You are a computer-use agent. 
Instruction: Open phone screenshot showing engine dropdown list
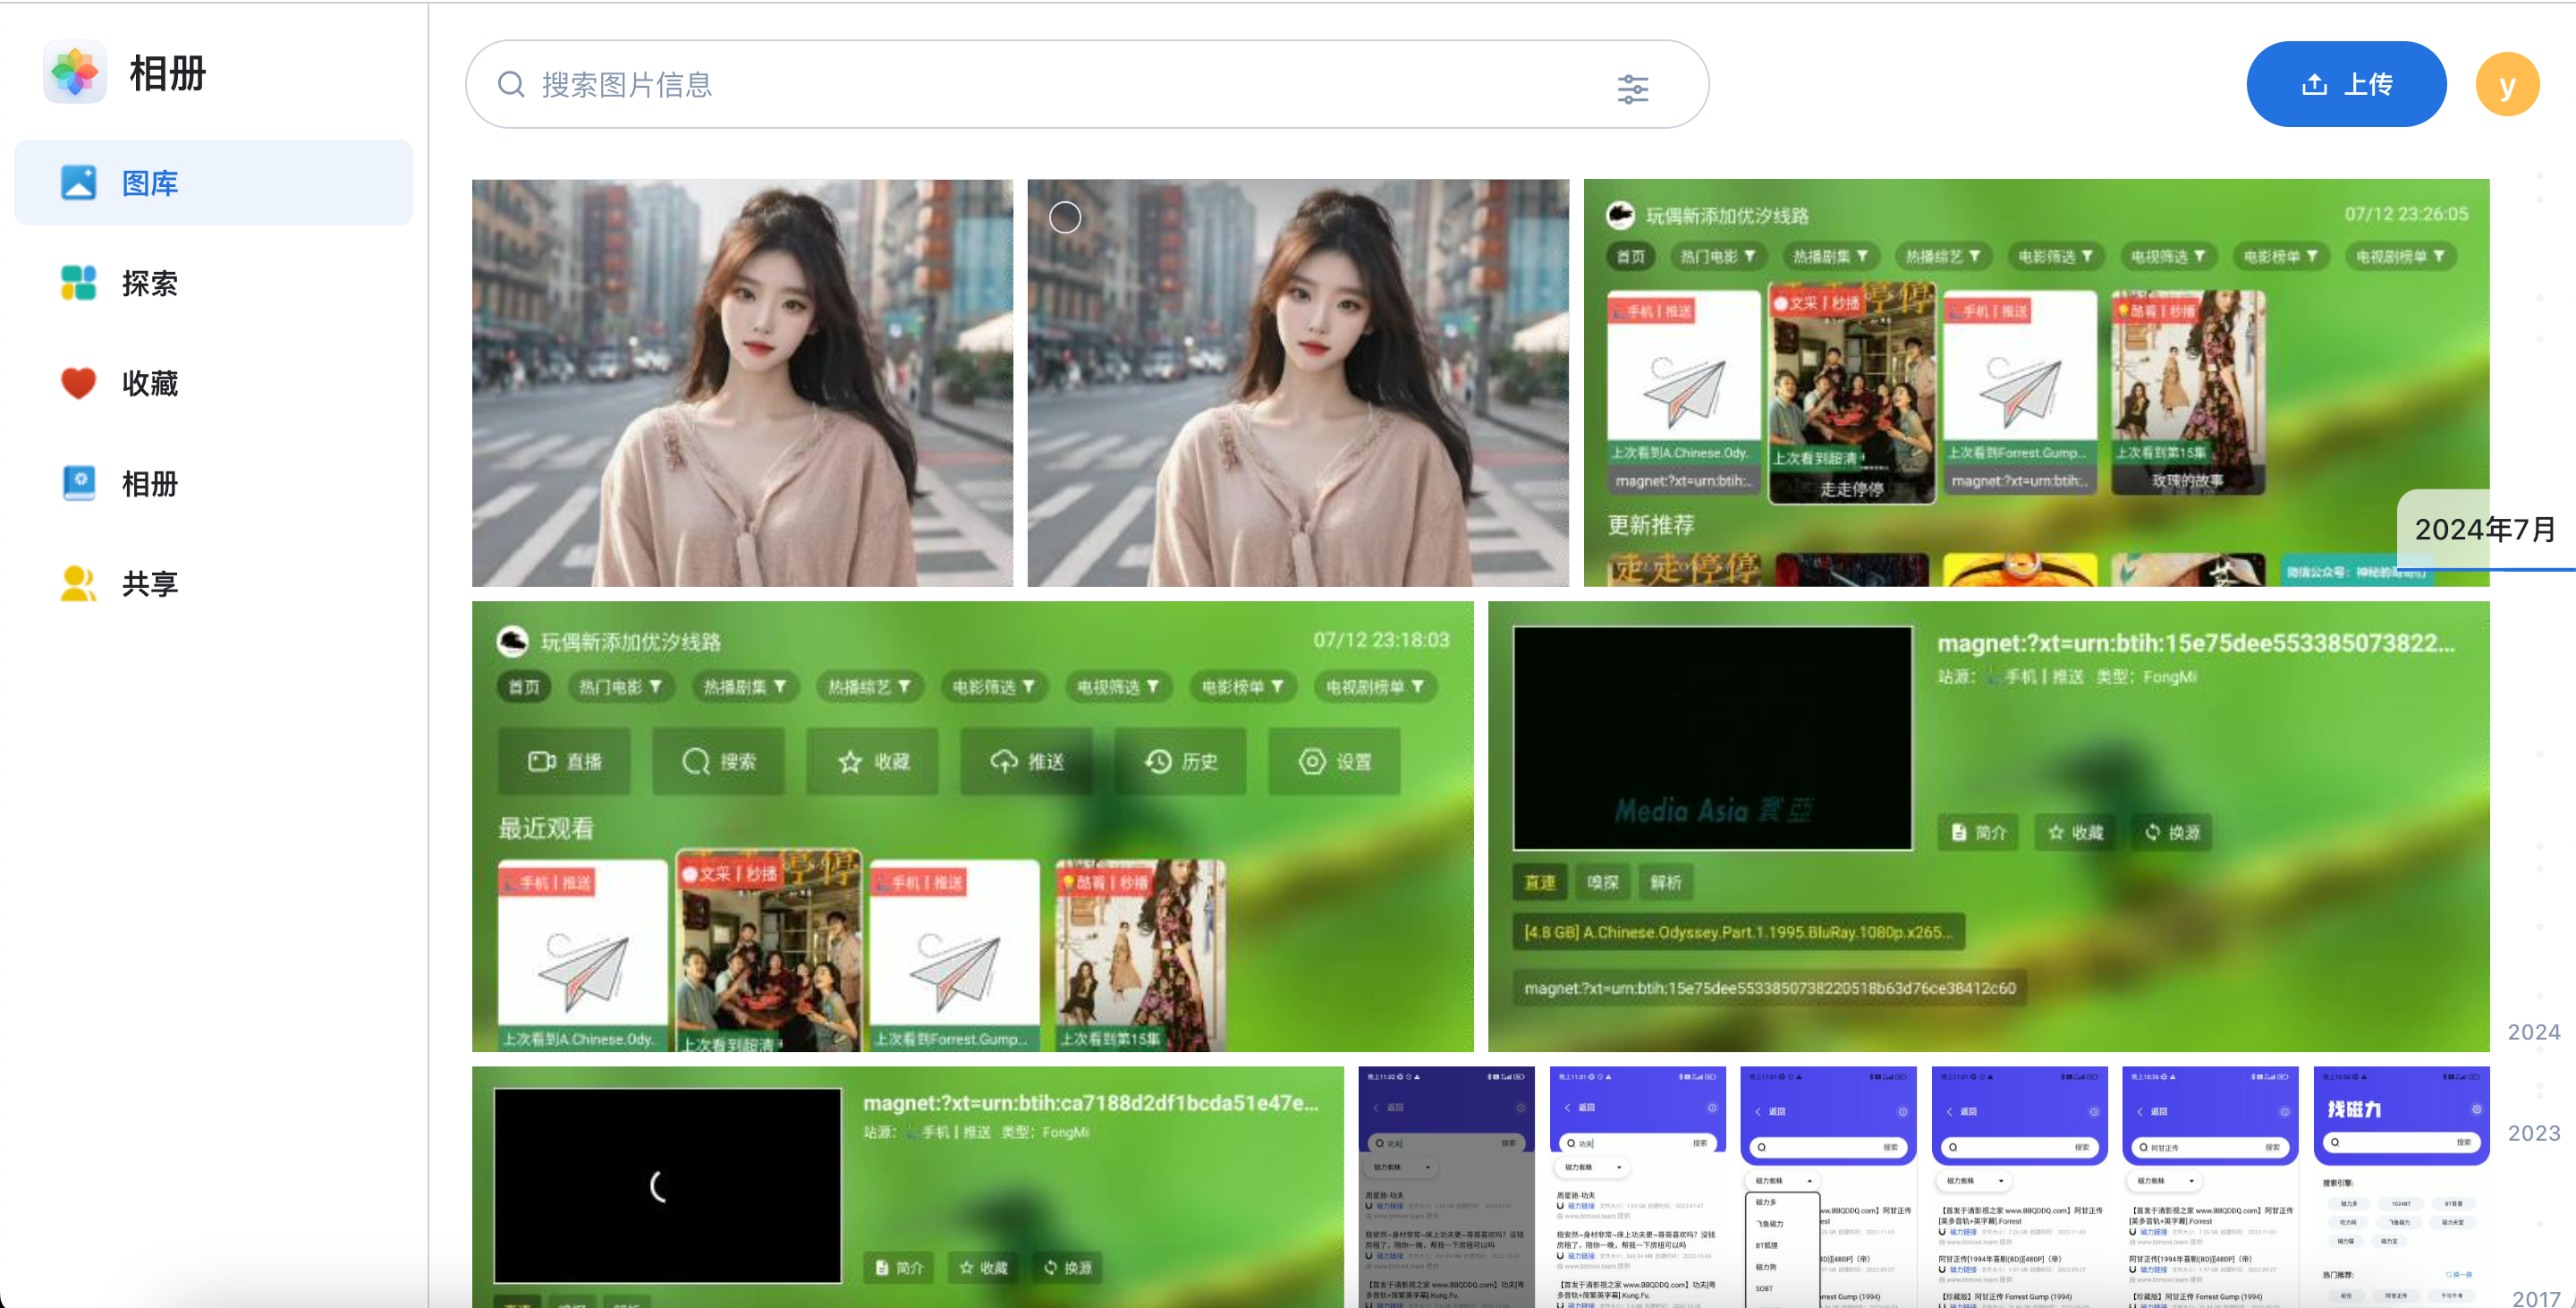(1828, 1186)
